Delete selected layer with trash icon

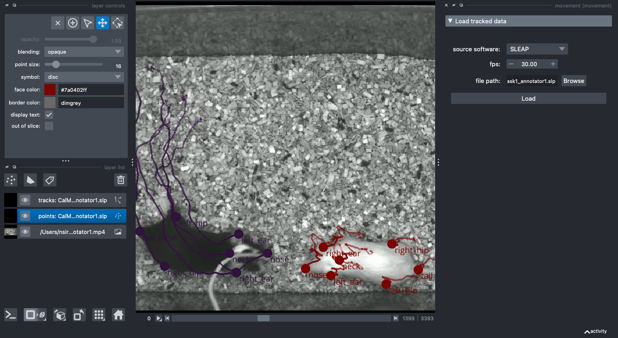(120, 180)
